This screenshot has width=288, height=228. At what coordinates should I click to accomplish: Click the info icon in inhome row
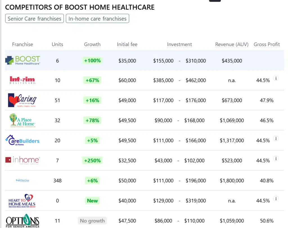tap(276, 158)
